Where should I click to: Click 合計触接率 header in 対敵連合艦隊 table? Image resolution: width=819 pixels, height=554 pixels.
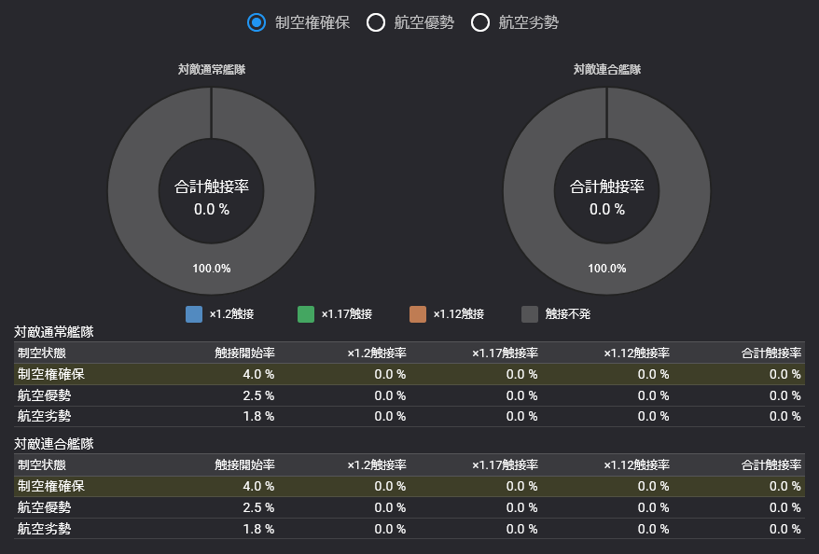click(x=771, y=464)
